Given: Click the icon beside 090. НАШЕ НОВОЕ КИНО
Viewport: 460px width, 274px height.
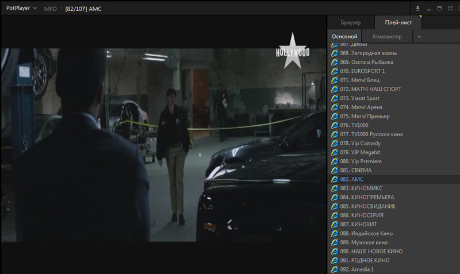Looking at the screenshot, I should (335, 252).
